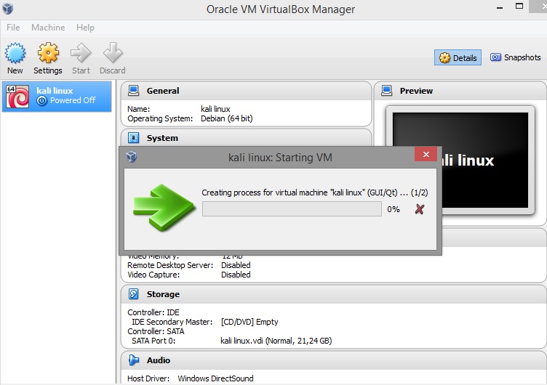Click the New virtual machine icon
This screenshot has width=547, height=385.
15,53
